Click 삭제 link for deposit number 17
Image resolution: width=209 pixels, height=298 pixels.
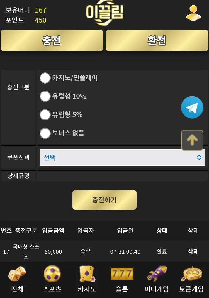click(193, 251)
